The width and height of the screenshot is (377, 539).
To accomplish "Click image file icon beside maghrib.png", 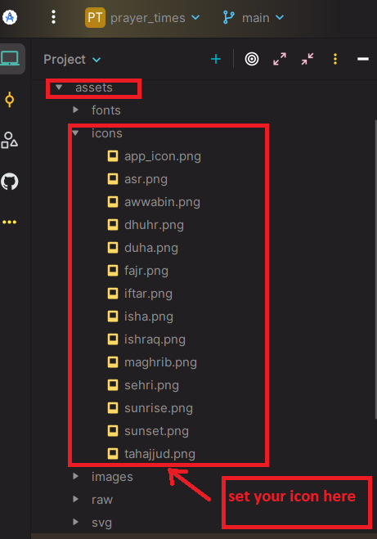I will click(113, 362).
